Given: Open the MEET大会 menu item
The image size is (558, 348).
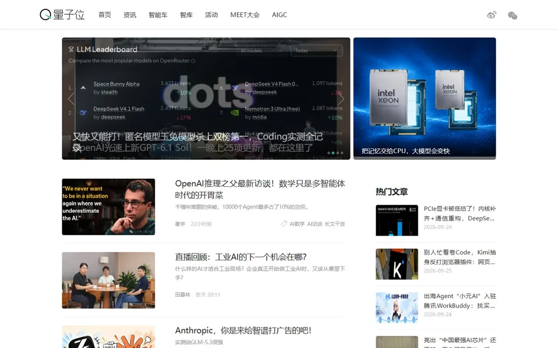Looking at the screenshot, I should click(245, 15).
